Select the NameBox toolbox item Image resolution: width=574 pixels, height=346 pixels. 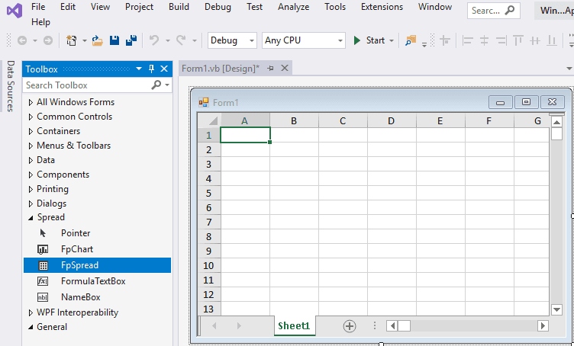pos(80,297)
